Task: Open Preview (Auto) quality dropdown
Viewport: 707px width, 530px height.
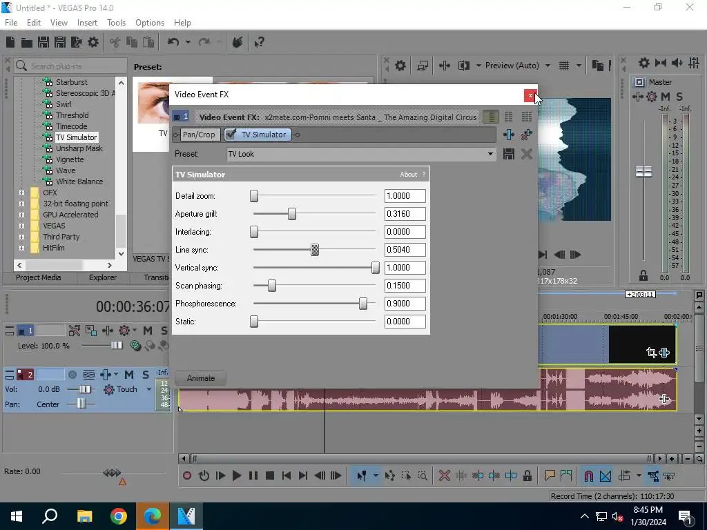Action: pos(548,66)
